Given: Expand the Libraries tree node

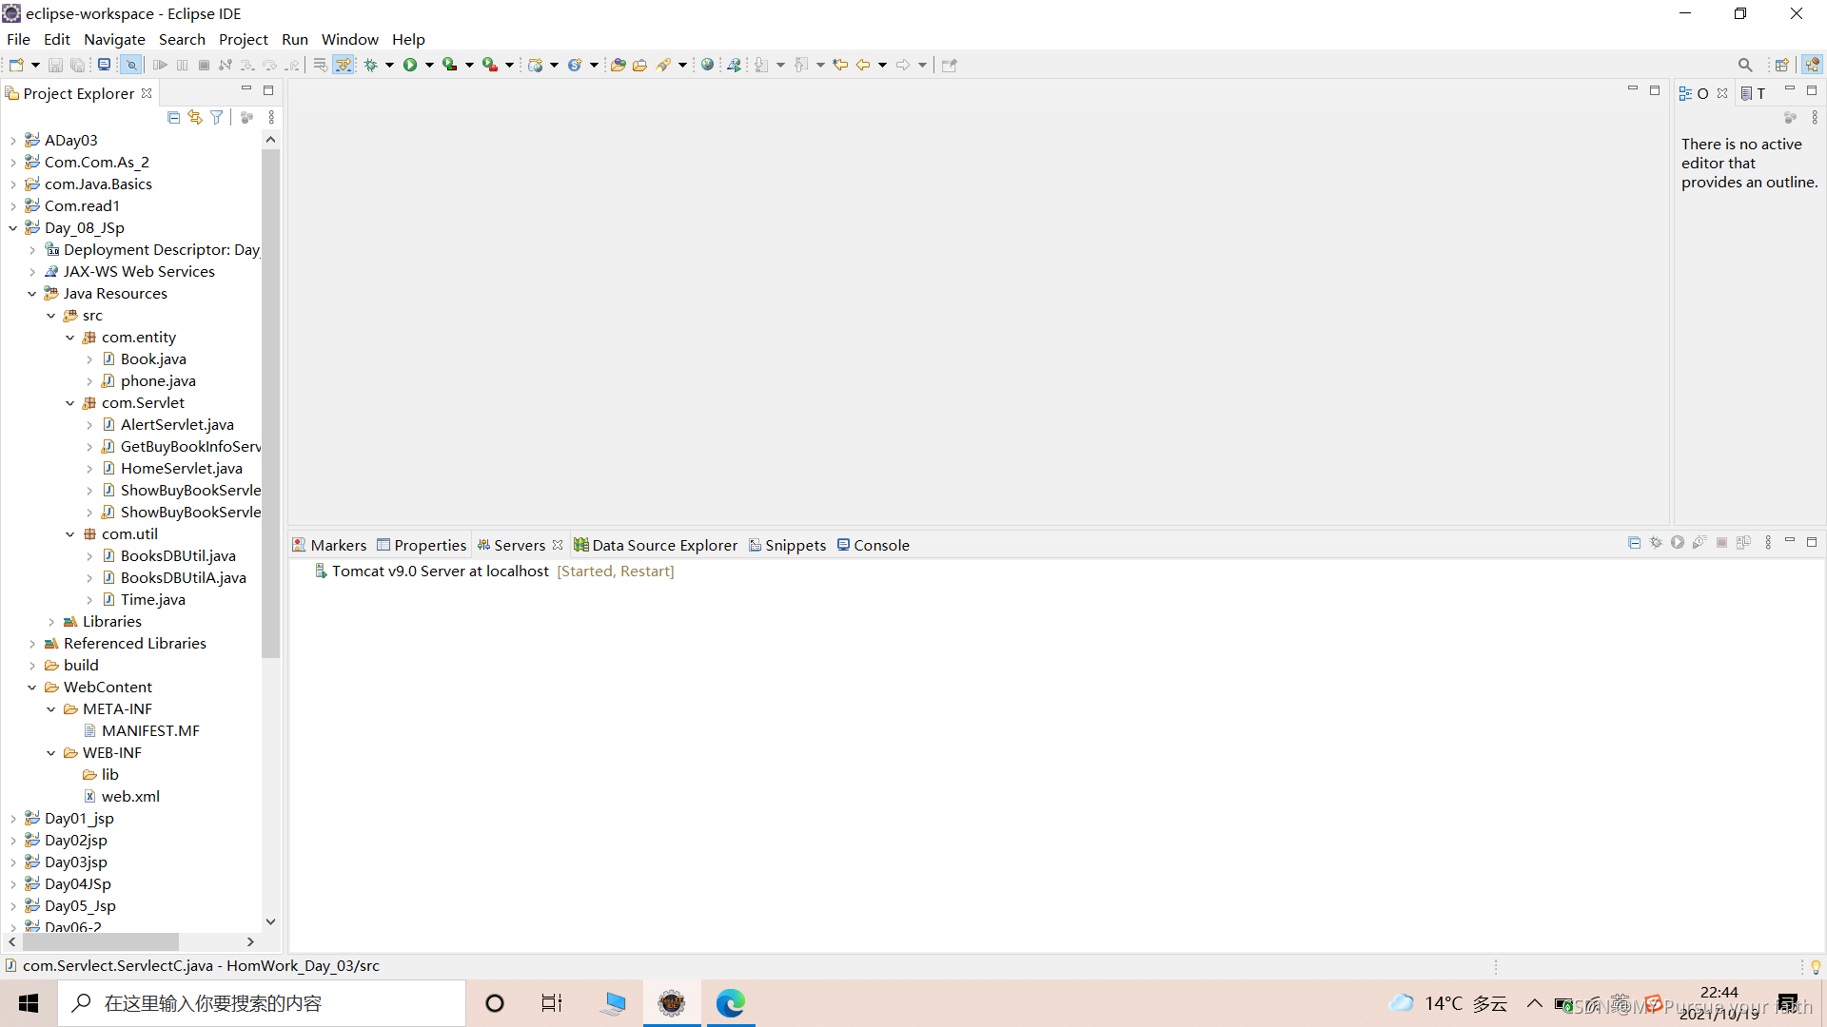Looking at the screenshot, I should tap(51, 622).
